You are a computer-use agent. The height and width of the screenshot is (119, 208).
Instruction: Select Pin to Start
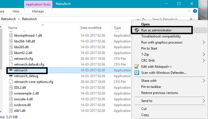149,48
